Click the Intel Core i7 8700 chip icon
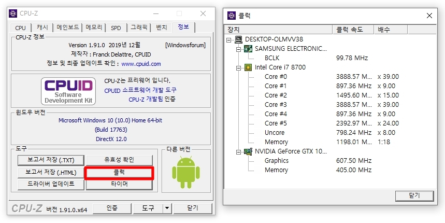This screenshot has height=223, width=445. [248, 67]
